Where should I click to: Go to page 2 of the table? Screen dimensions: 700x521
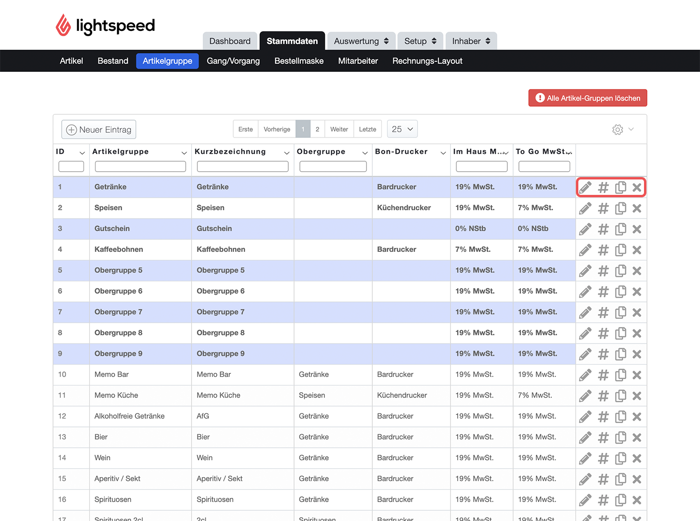click(317, 129)
